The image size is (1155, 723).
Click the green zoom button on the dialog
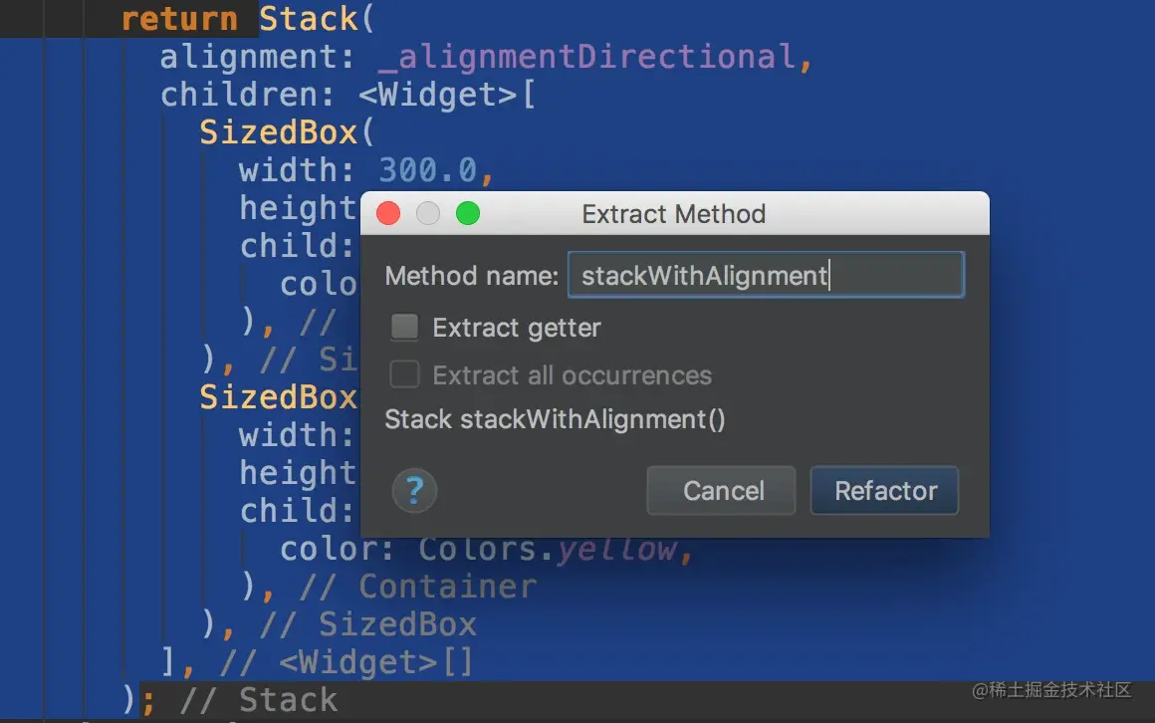468,213
